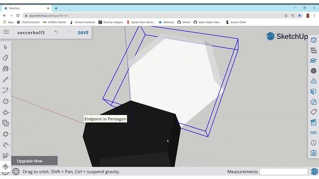This screenshot has height=179, width=319.
Task: Open the Entity Info panel
Action: [x=314, y=40]
